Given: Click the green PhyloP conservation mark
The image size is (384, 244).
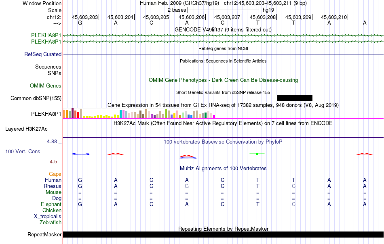Looking at the screenshot, I should coord(257,154).
